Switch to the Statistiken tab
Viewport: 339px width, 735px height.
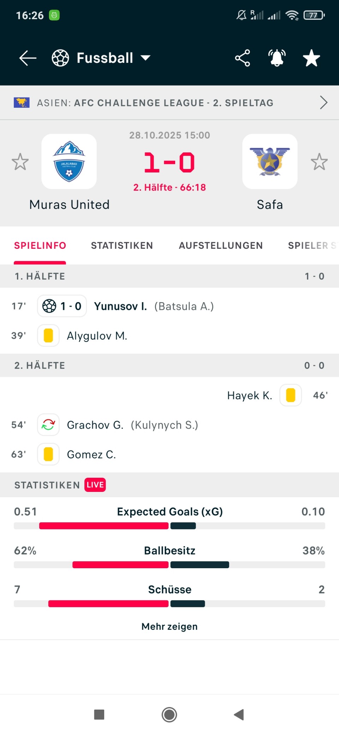[122, 246]
